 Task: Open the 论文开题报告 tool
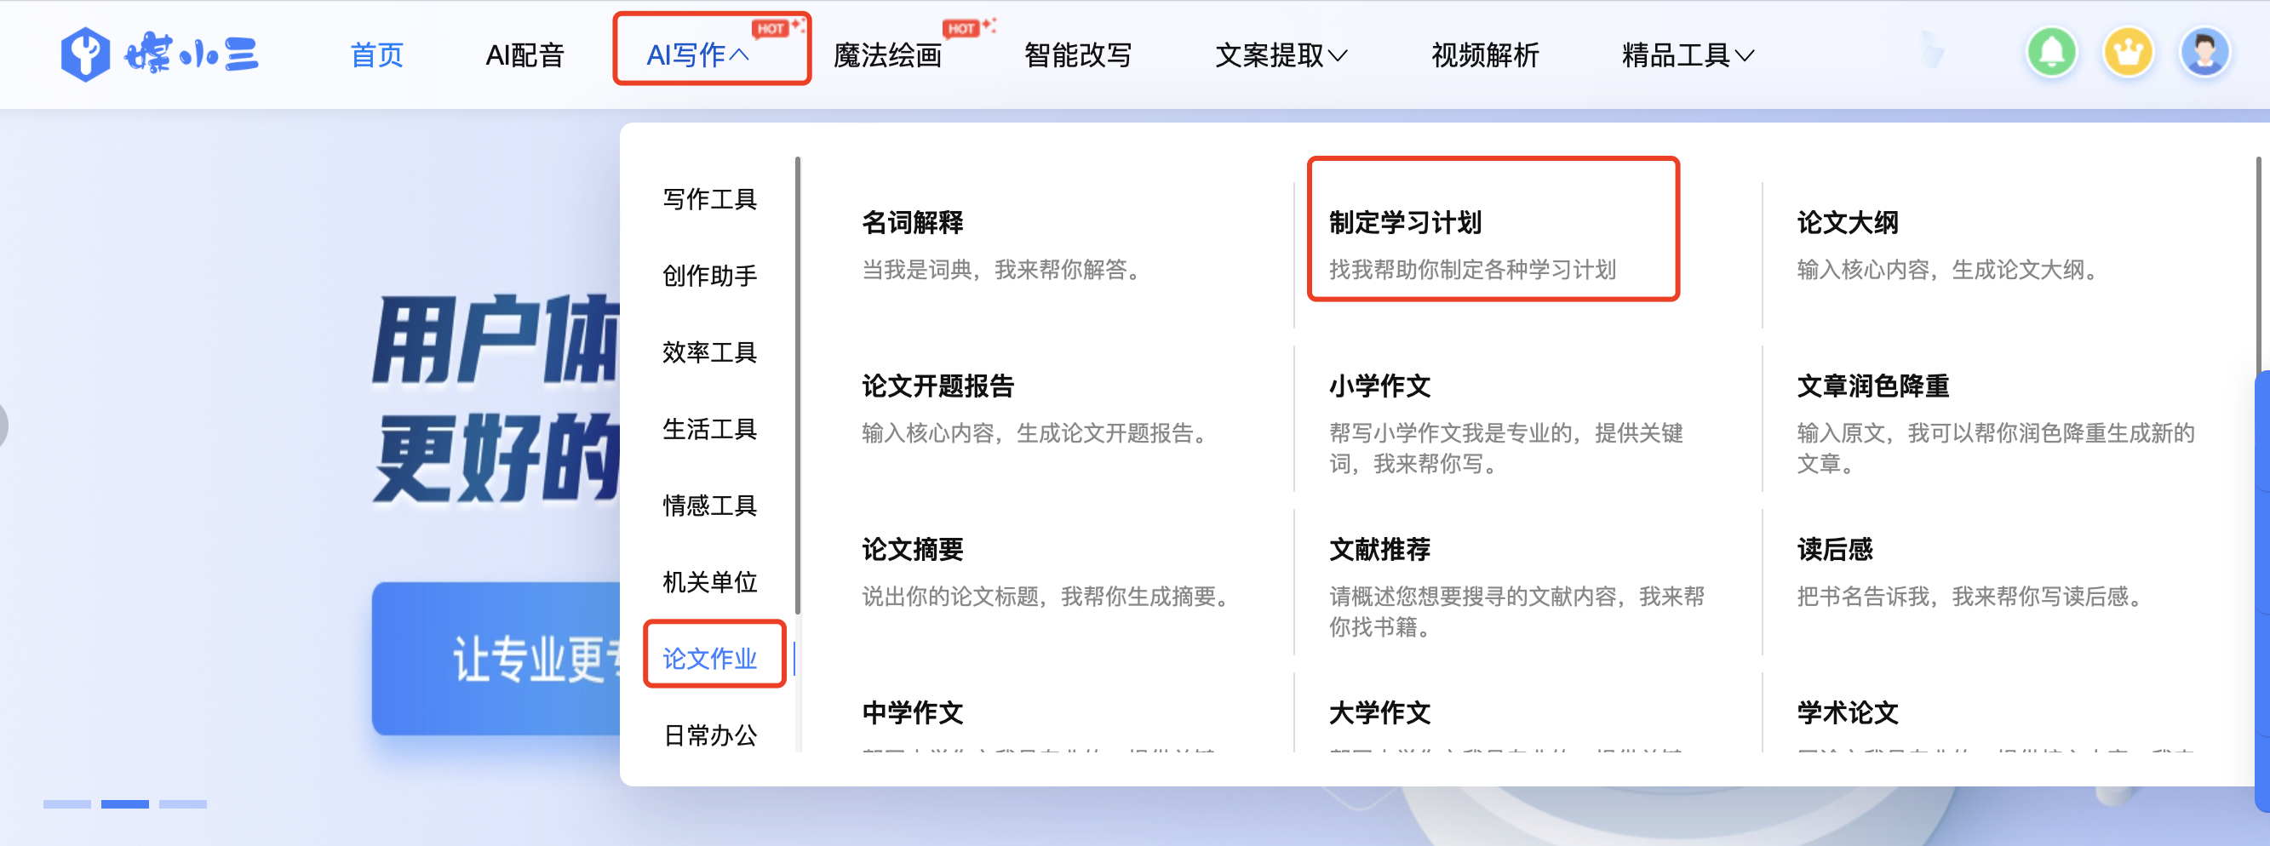click(938, 386)
